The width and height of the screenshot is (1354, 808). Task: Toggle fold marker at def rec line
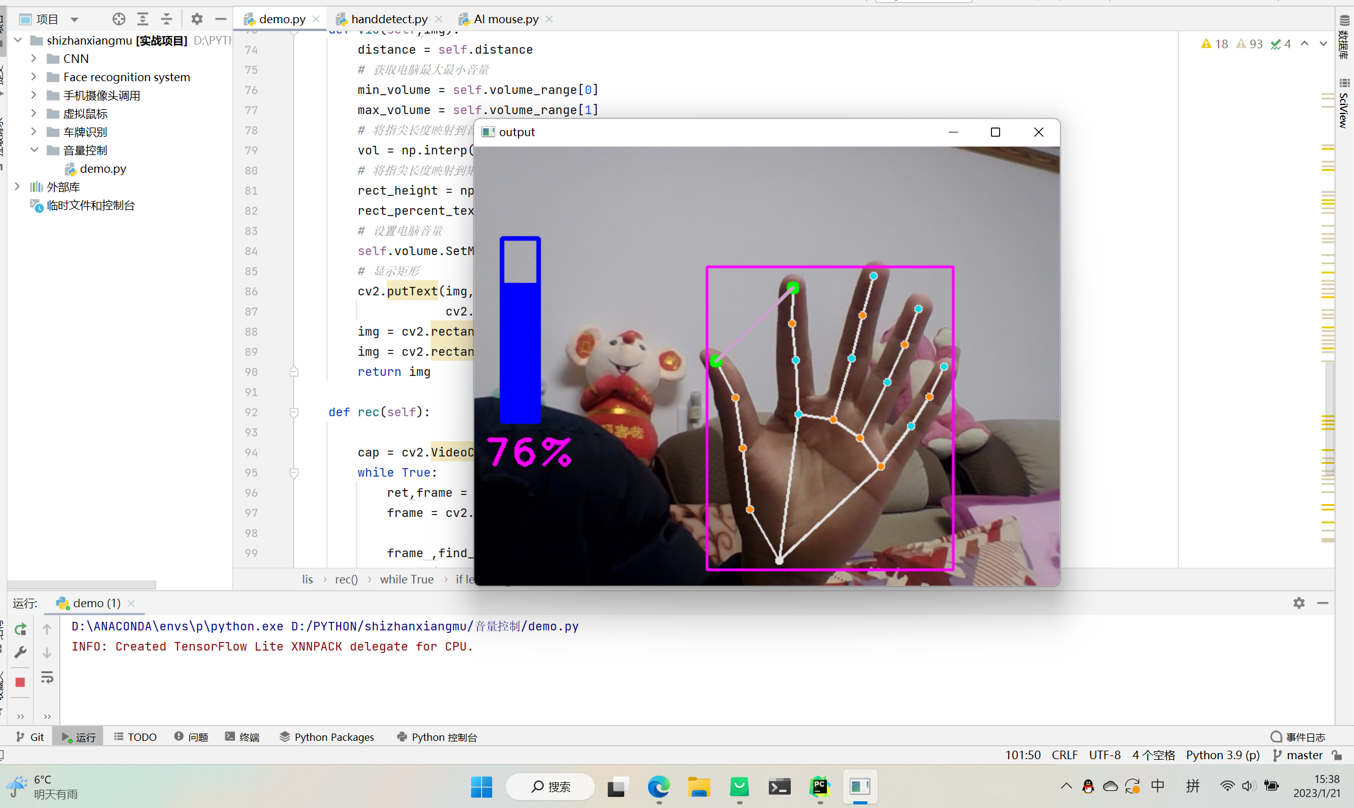click(293, 413)
